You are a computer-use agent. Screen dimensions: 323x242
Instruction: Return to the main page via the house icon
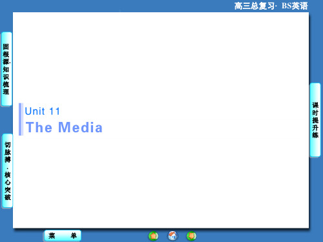click(172, 236)
